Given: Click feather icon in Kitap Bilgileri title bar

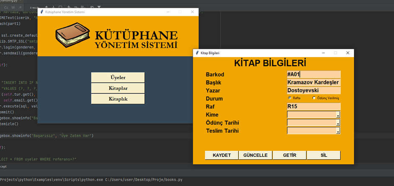Looking at the screenshot, I should pyautogui.click(x=197, y=53).
